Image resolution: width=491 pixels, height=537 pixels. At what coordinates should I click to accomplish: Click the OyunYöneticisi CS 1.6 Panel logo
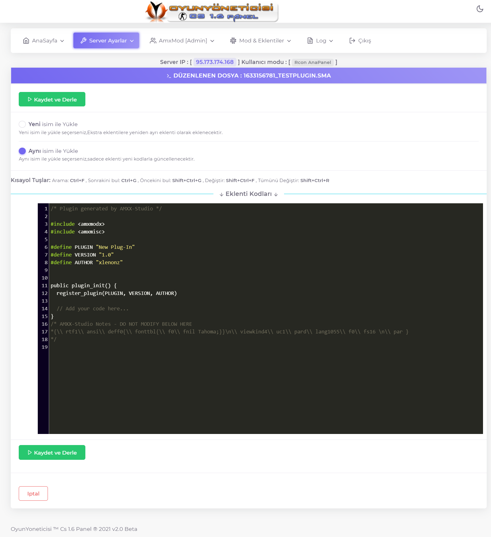click(x=212, y=12)
